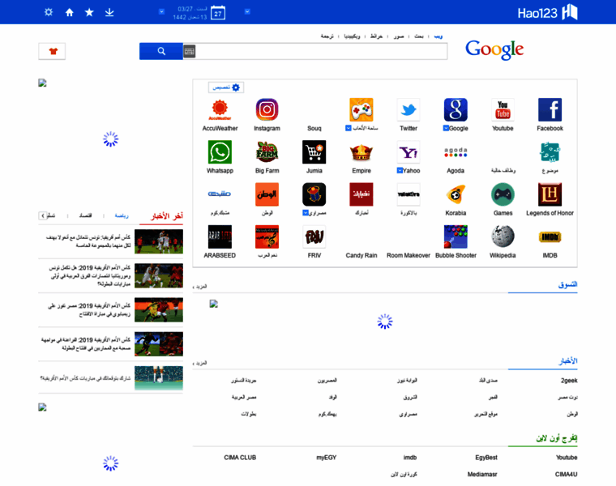Select the translate tab above the search bar
The width and height of the screenshot is (616, 486).
[x=327, y=36]
